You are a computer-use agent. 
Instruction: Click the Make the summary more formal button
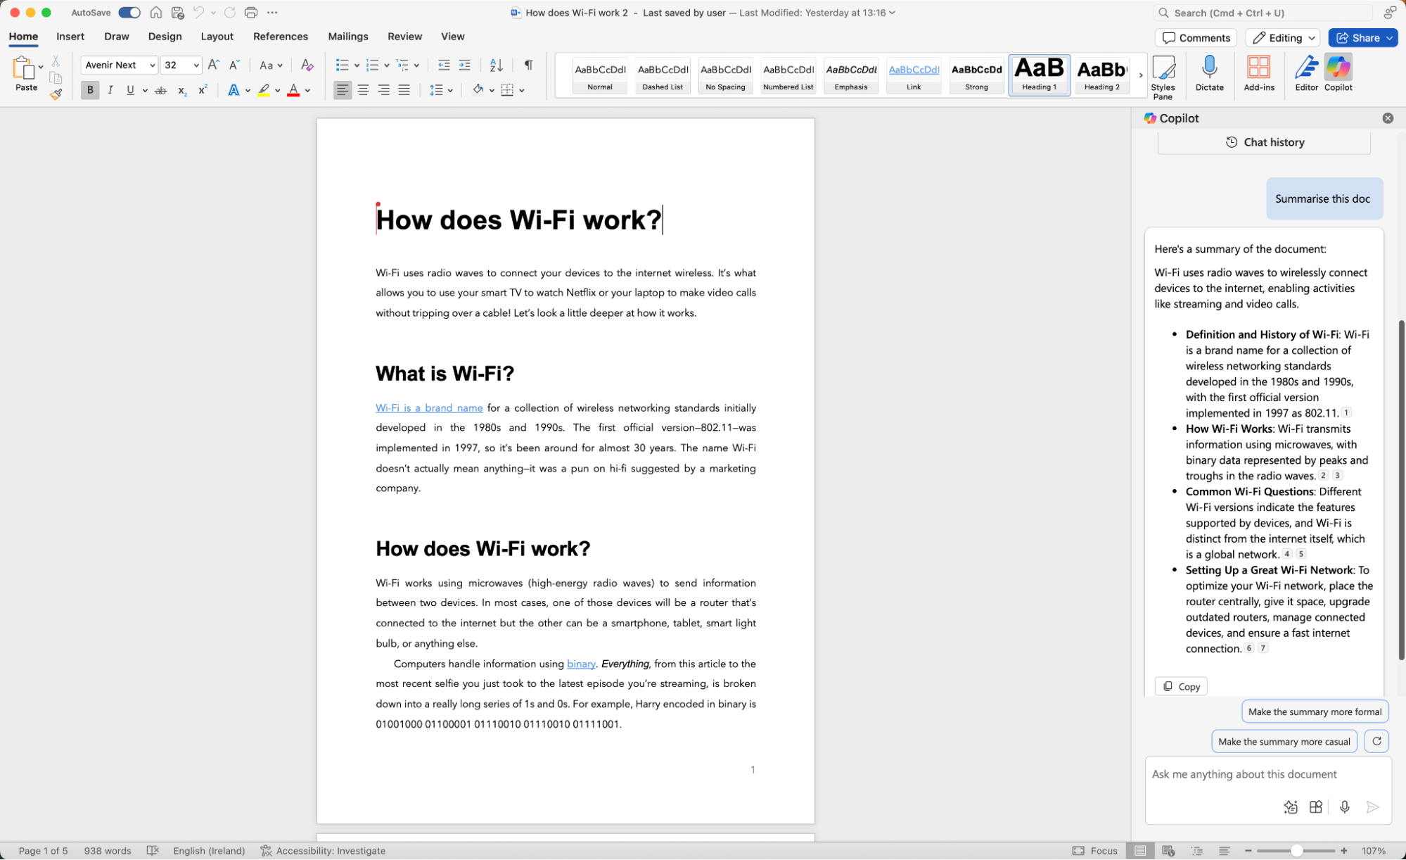coord(1314,712)
